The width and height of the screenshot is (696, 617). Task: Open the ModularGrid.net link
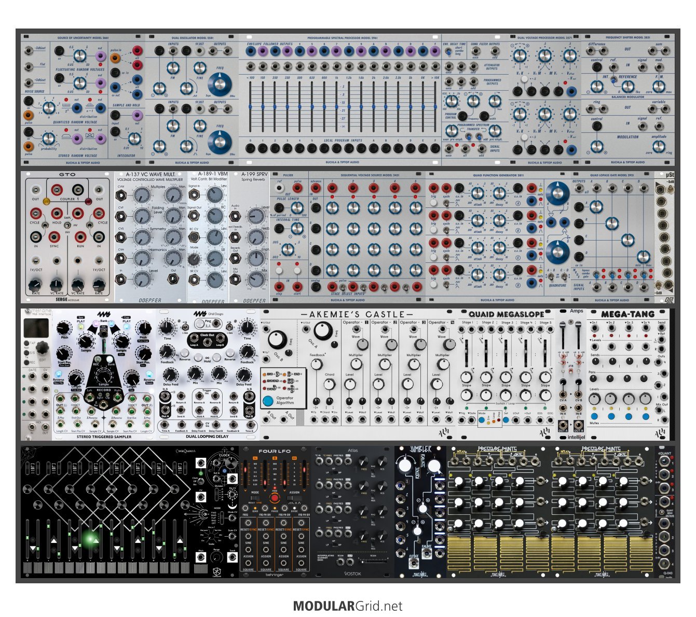348,606
